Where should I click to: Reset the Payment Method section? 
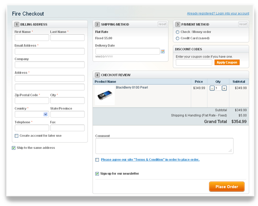tap(243, 24)
